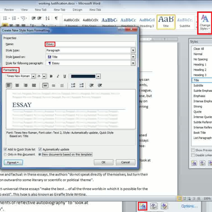Click enlarged Manage Styles icon at bottom

[164, 206]
